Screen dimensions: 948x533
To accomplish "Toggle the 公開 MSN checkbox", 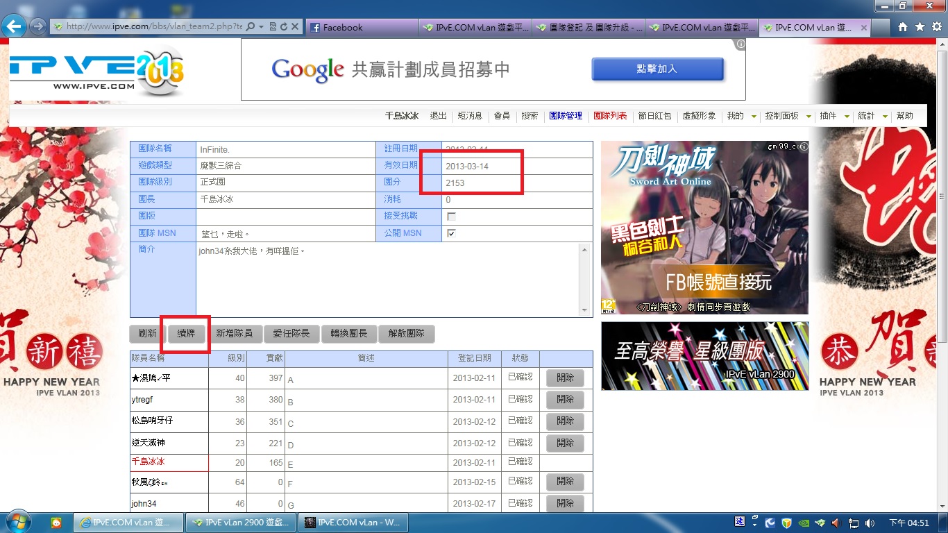I will [452, 234].
